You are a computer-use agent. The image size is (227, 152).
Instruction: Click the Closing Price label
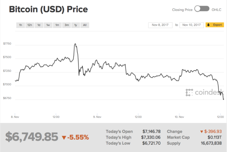[182, 9]
